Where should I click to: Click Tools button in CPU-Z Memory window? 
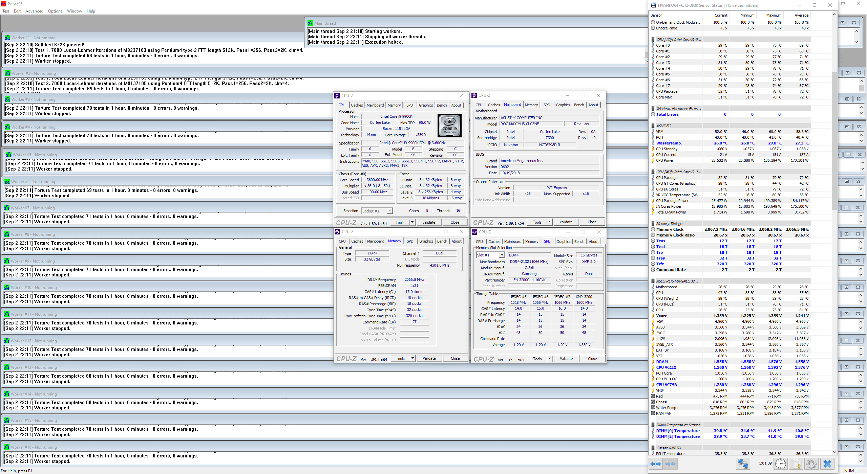click(400, 358)
